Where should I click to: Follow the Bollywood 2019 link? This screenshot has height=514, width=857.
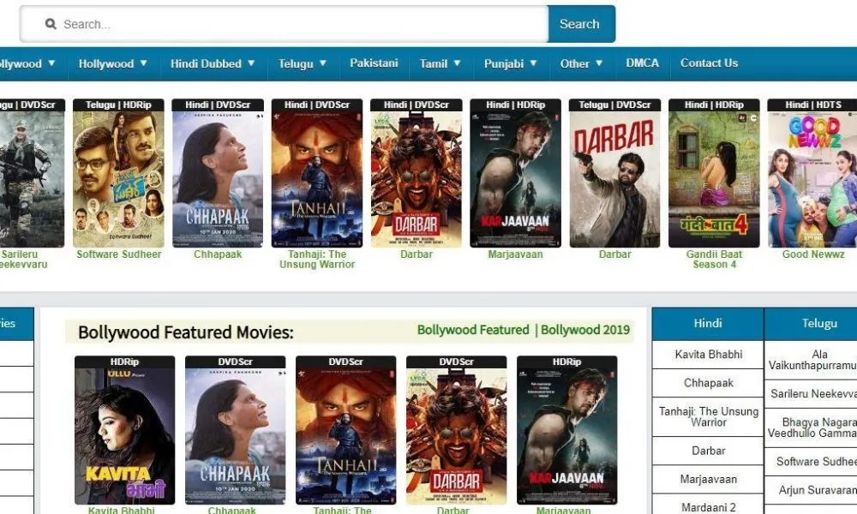coord(585,330)
